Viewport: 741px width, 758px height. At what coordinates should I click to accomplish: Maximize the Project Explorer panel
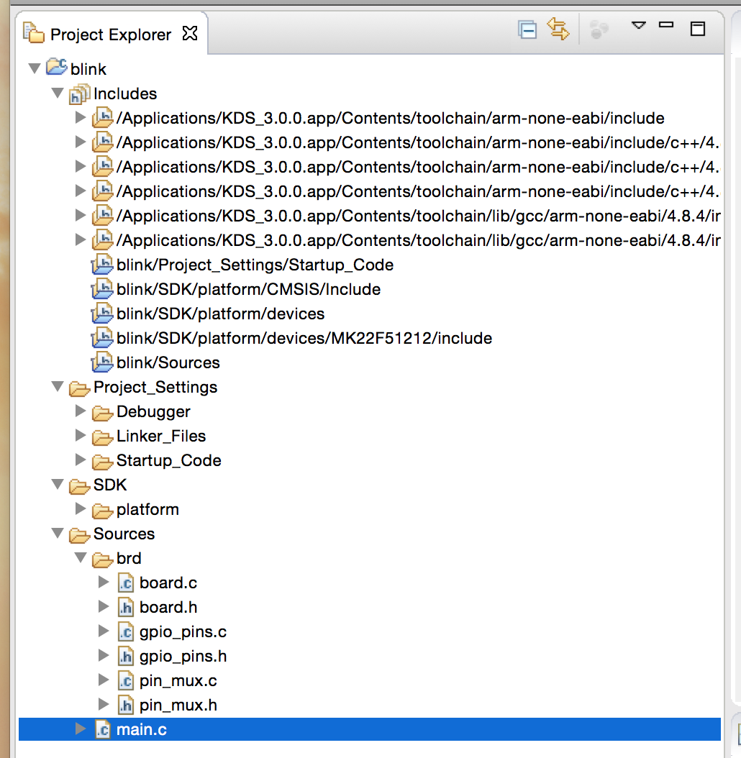(x=697, y=29)
